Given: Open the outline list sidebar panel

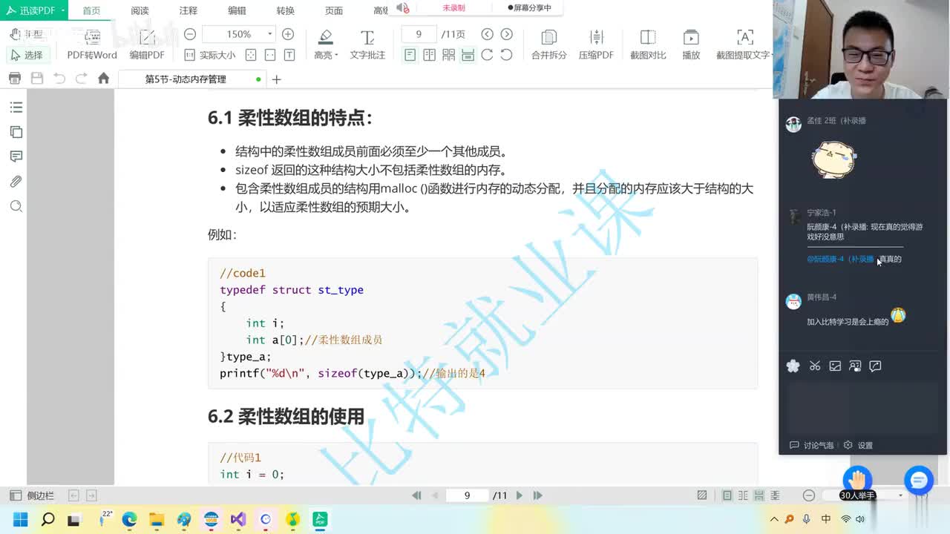Looking at the screenshot, I should pos(16,108).
